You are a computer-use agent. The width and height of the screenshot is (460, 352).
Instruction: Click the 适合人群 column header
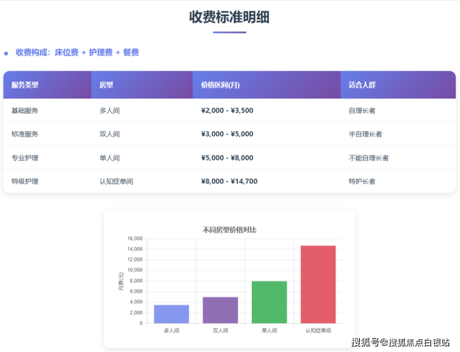[x=362, y=85]
